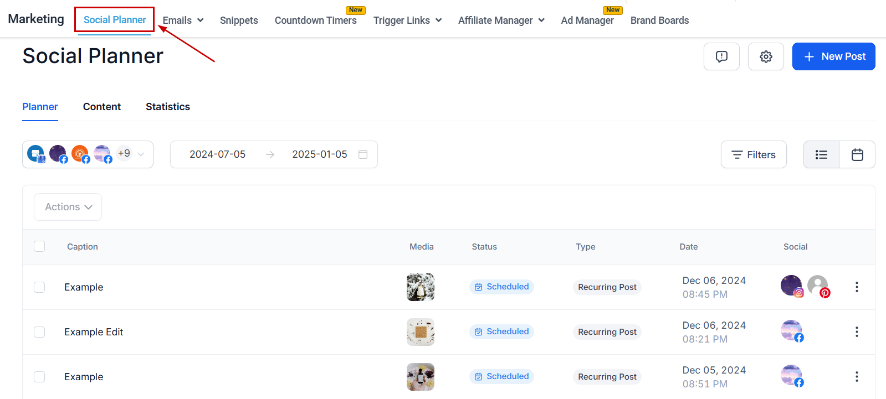Expand the Actions dropdown
The image size is (886, 399).
(68, 207)
